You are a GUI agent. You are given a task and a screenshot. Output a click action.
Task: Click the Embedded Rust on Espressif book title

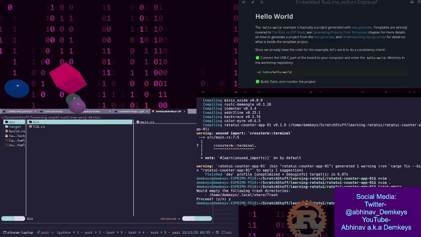point(336,2)
